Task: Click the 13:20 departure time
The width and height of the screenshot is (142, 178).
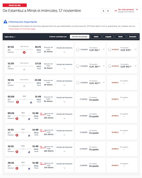Action: point(11,63)
